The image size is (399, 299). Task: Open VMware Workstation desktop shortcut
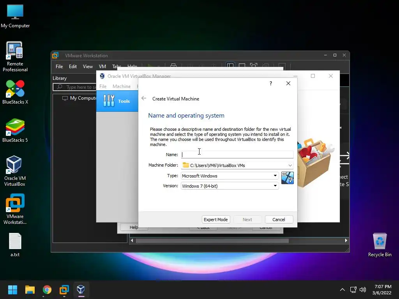click(x=15, y=209)
